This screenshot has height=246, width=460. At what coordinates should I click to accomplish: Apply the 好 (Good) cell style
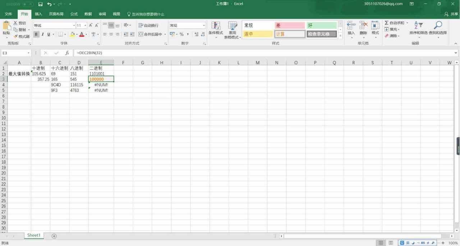[322, 25]
